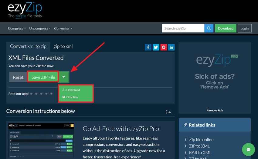Screen dimensions: 258x159
Task: Open the ZIP to XML related link
Action: pyautogui.click(x=199, y=146)
